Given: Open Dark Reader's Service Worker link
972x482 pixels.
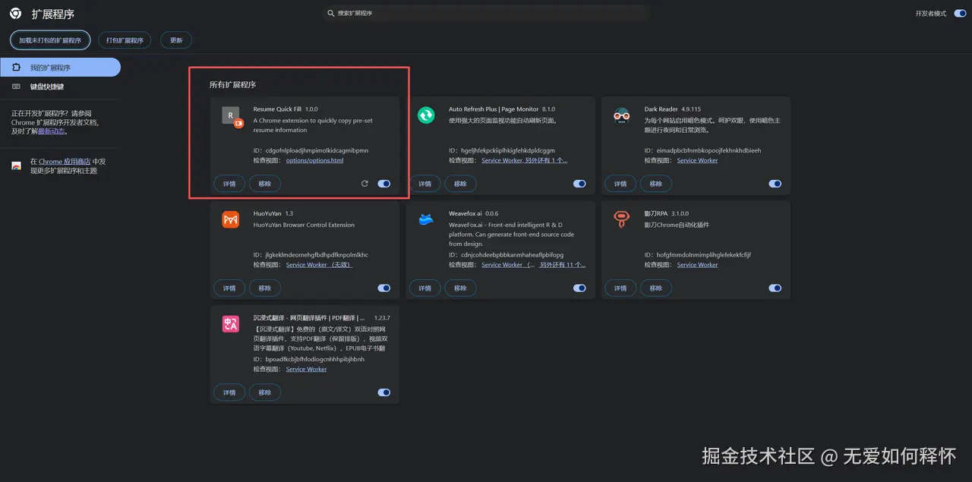Looking at the screenshot, I should pyautogui.click(x=697, y=160).
